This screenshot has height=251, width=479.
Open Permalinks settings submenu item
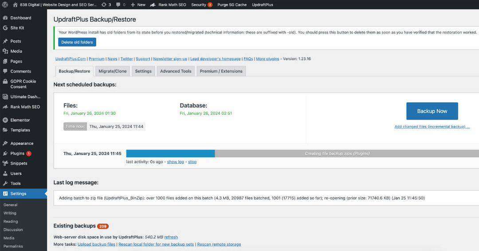tap(13, 246)
